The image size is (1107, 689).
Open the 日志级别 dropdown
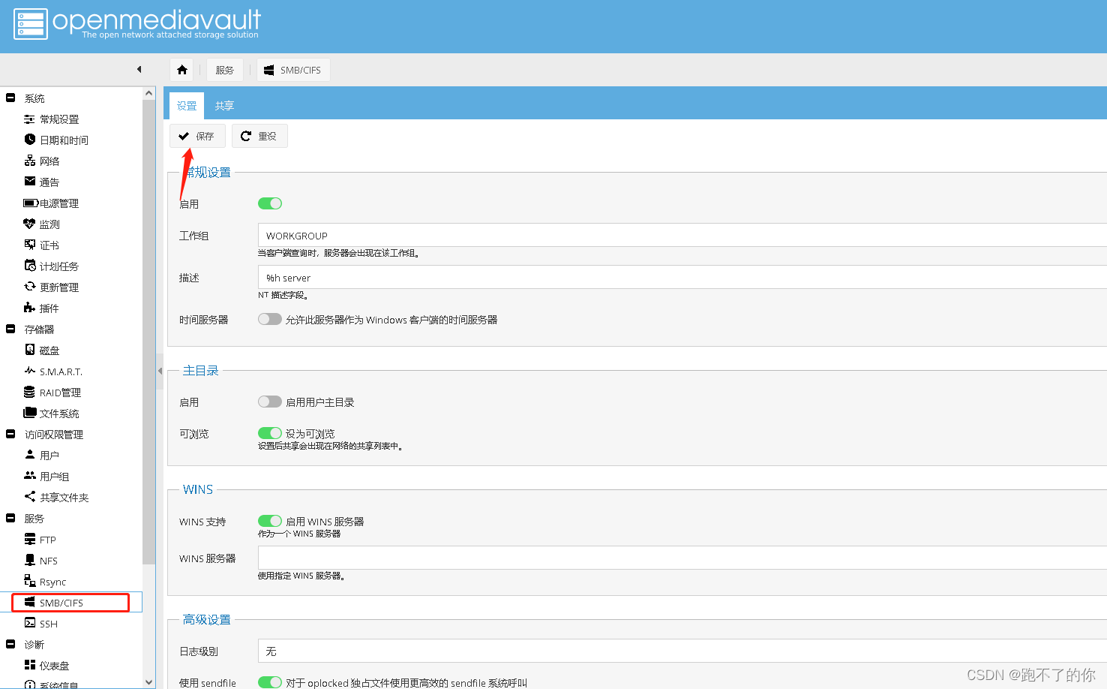(x=682, y=651)
